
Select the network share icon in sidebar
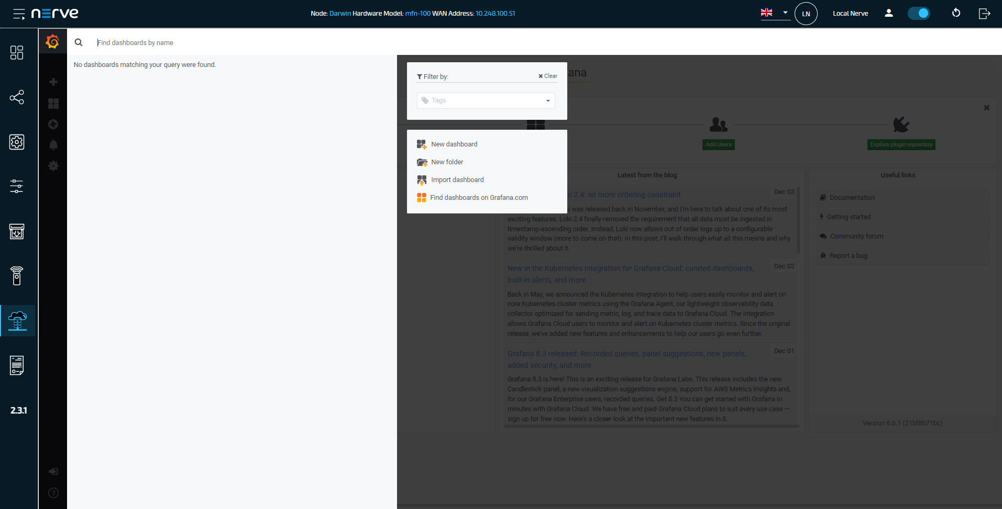point(17,97)
